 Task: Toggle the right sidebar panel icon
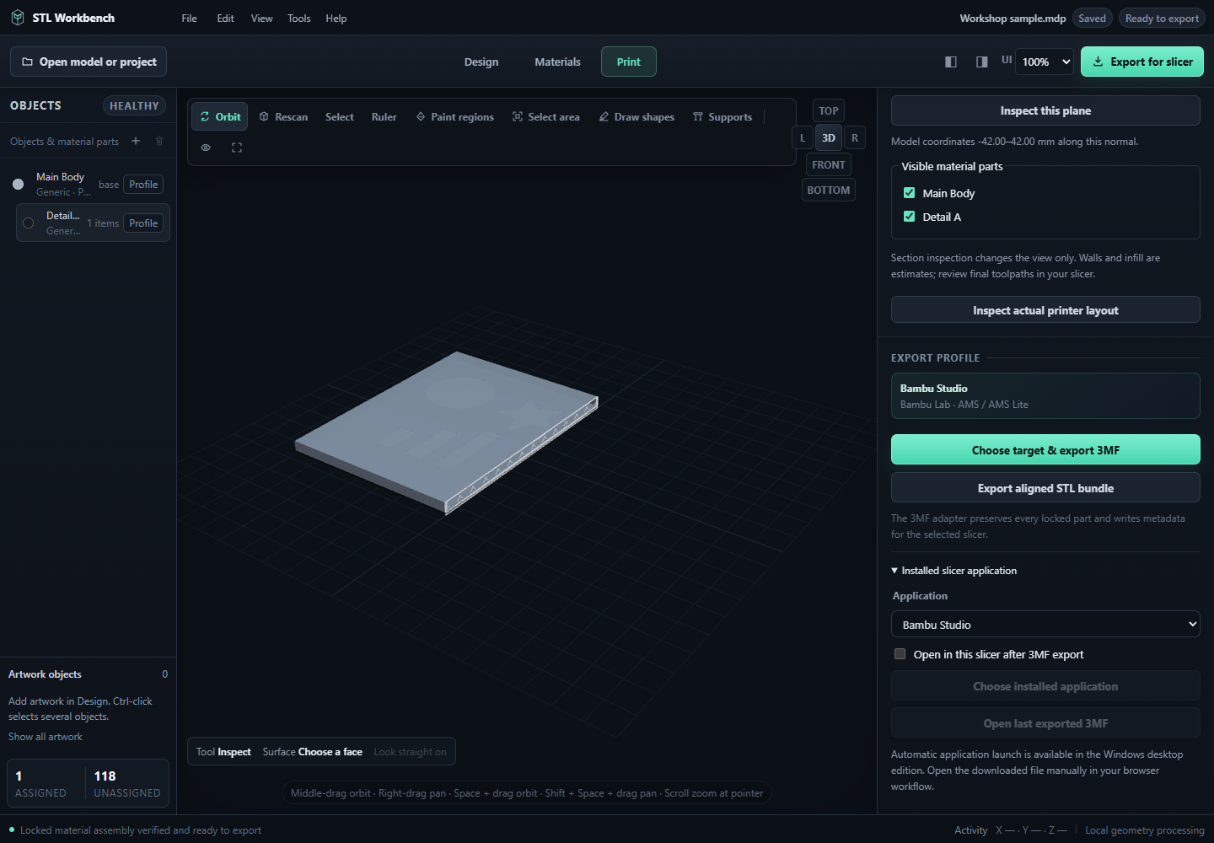point(982,62)
